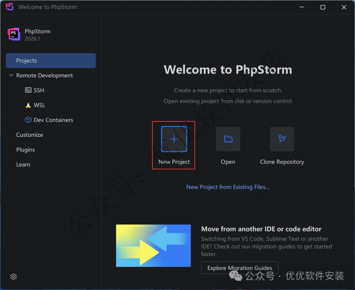Image resolution: width=355 pixels, height=290 pixels.
Task: Open the settings gear icon
Action: coord(13,277)
